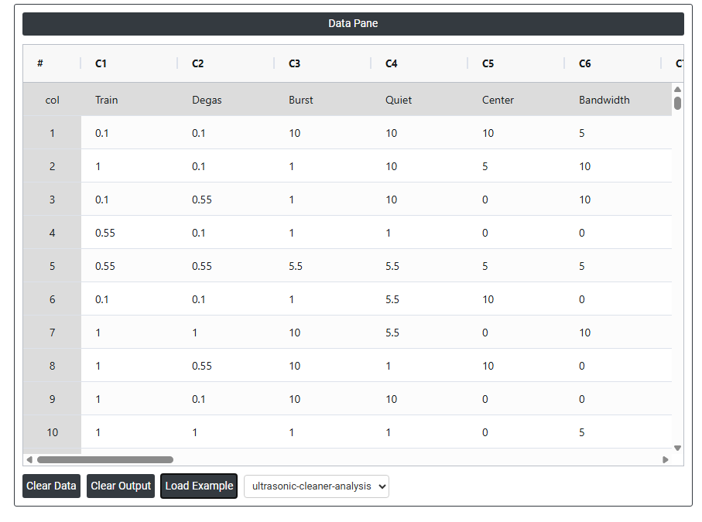
Task: Select row number 5 header
Action: pos(52,266)
